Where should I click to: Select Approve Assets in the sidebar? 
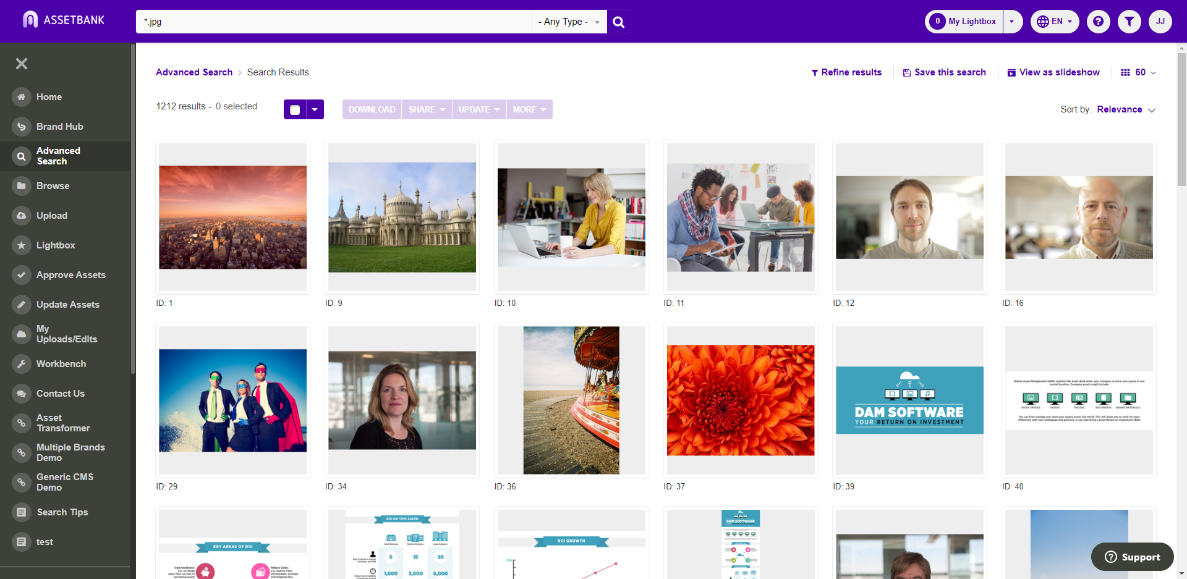[x=71, y=275]
